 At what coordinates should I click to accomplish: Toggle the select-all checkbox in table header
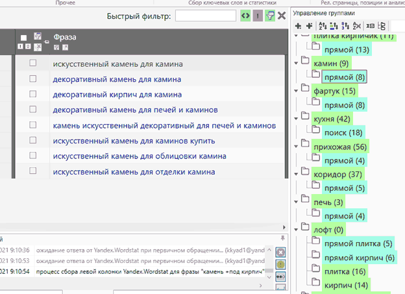(x=23, y=38)
